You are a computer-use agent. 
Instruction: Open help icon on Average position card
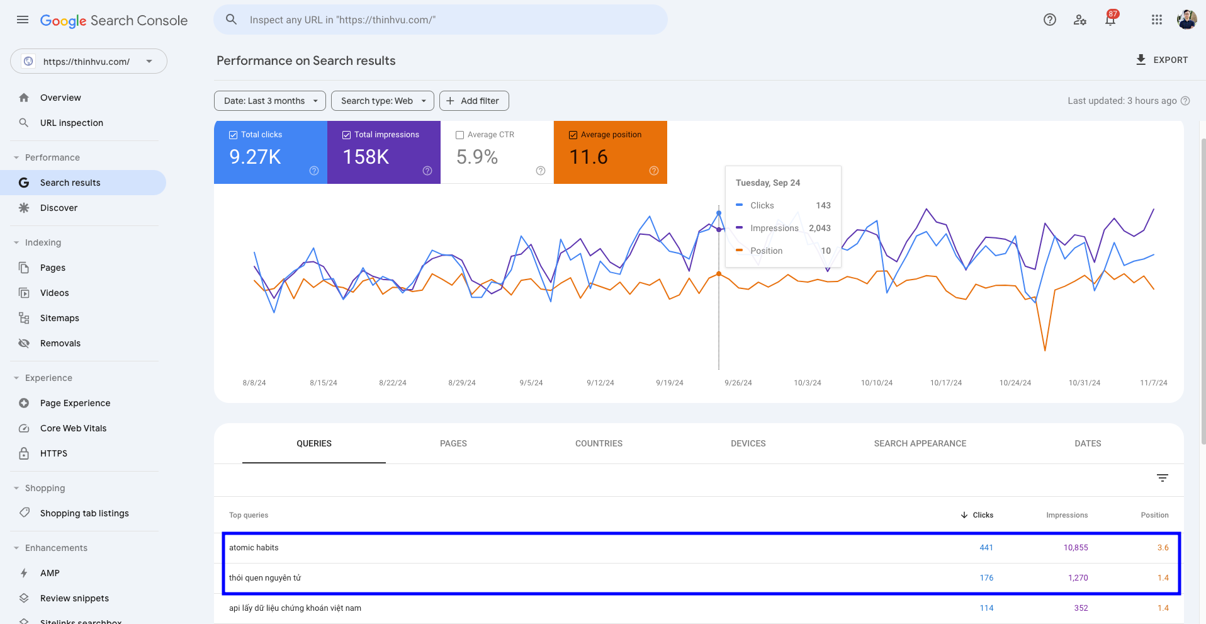654,171
